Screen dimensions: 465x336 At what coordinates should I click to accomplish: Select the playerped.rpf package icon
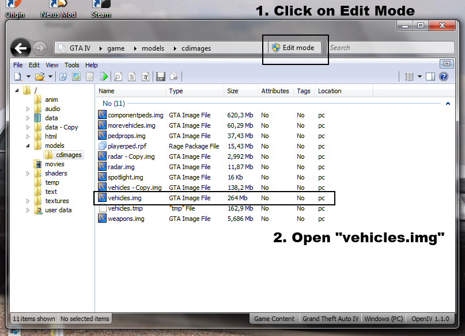(102, 146)
